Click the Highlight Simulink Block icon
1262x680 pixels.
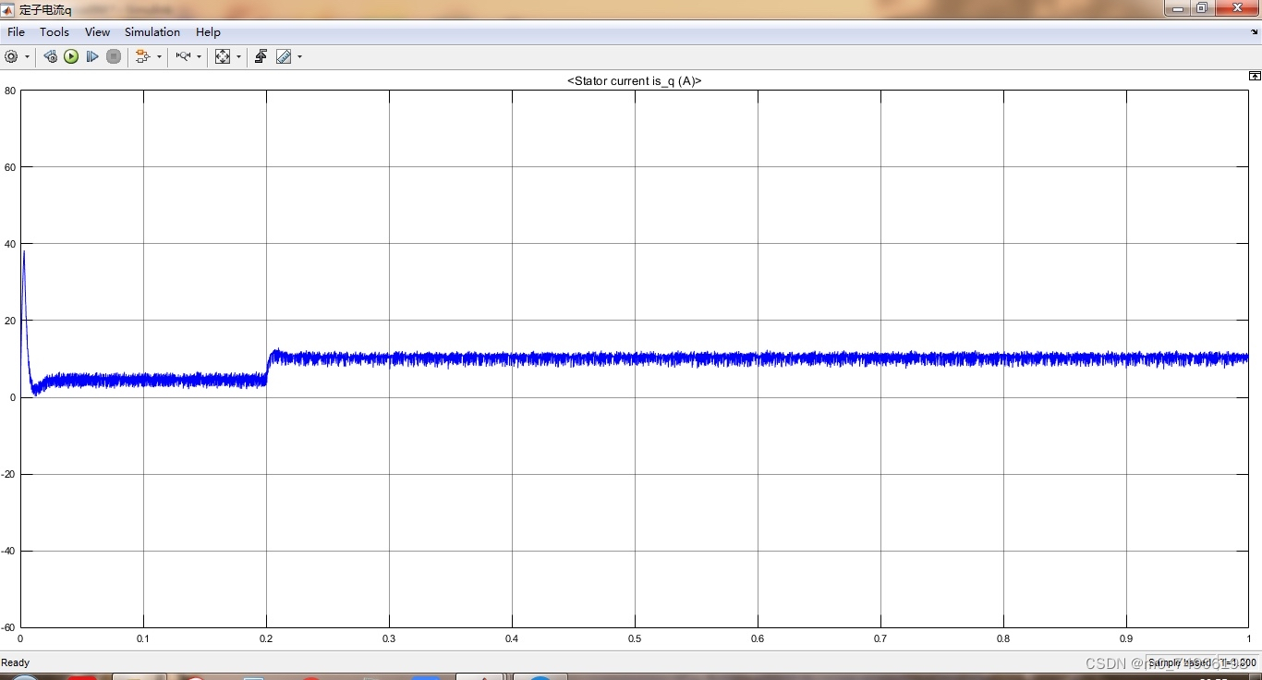(142, 56)
